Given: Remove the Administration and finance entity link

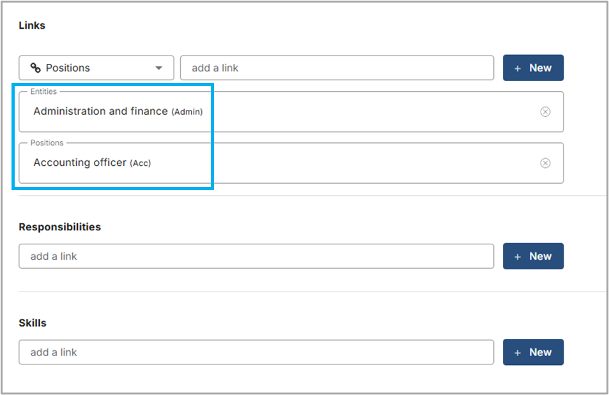Looking at the screenshot, I should pos(545,112).
